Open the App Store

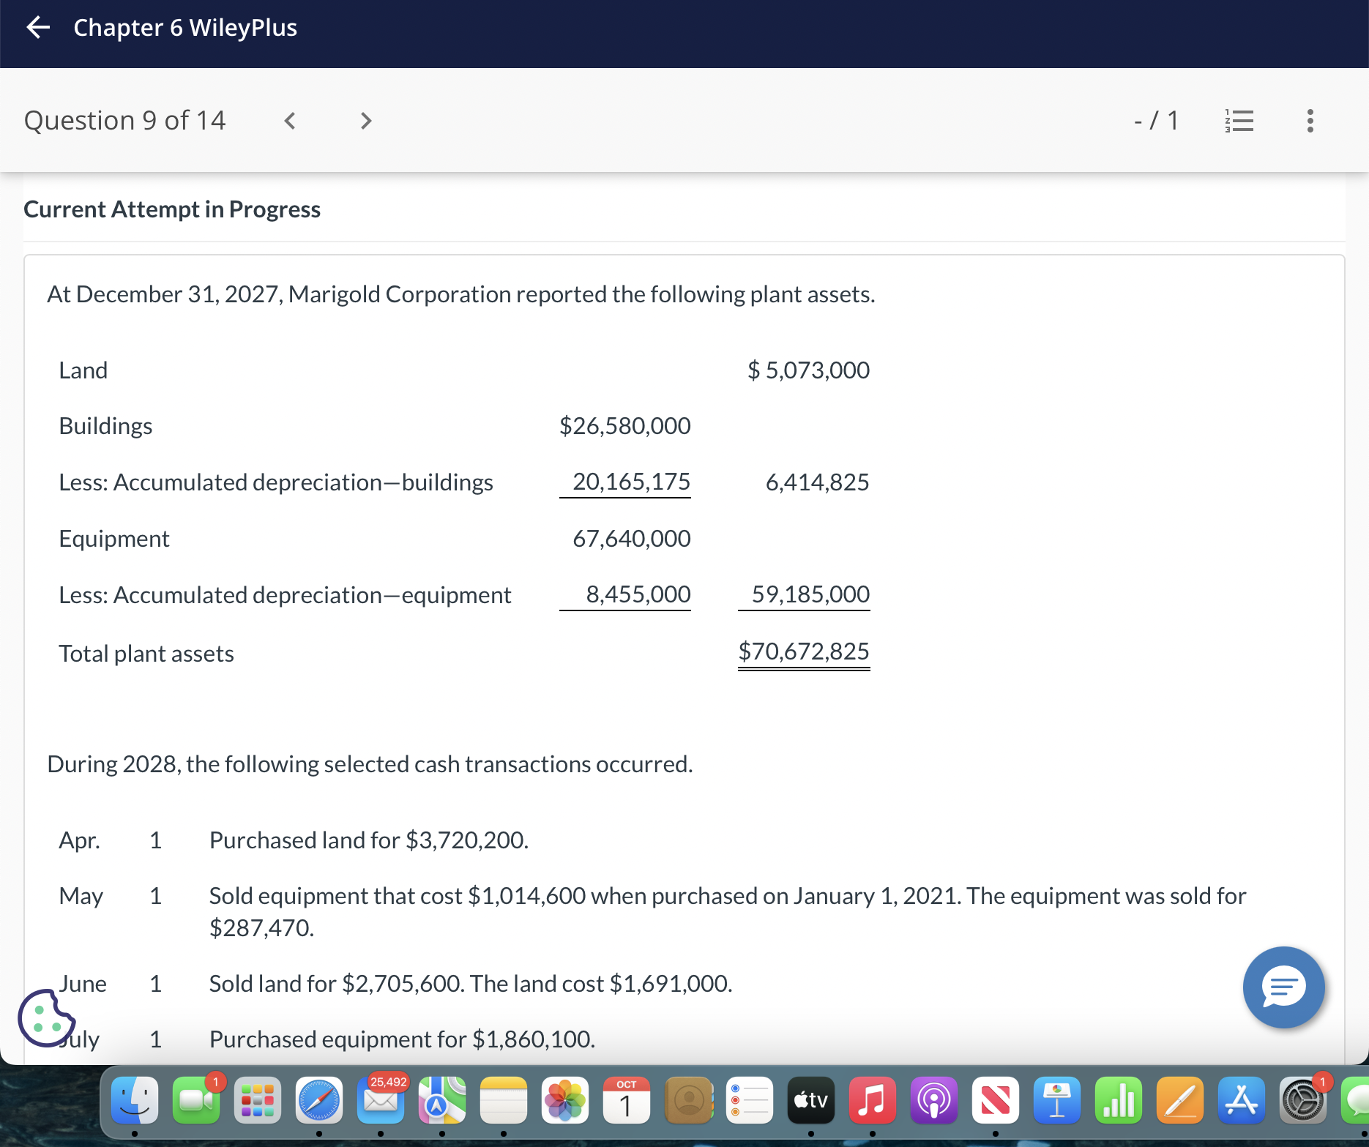pos(1240,1100)
